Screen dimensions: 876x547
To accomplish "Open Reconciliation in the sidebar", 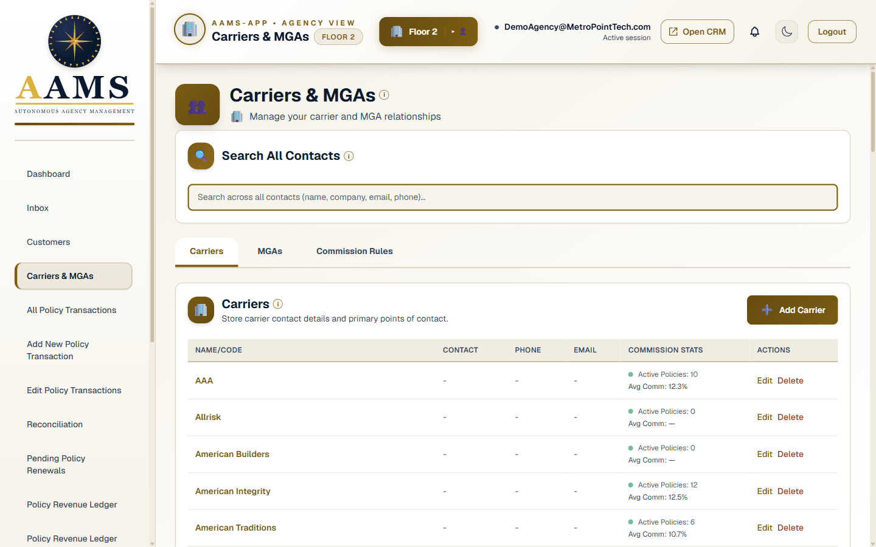I will [x=73, y=424].
